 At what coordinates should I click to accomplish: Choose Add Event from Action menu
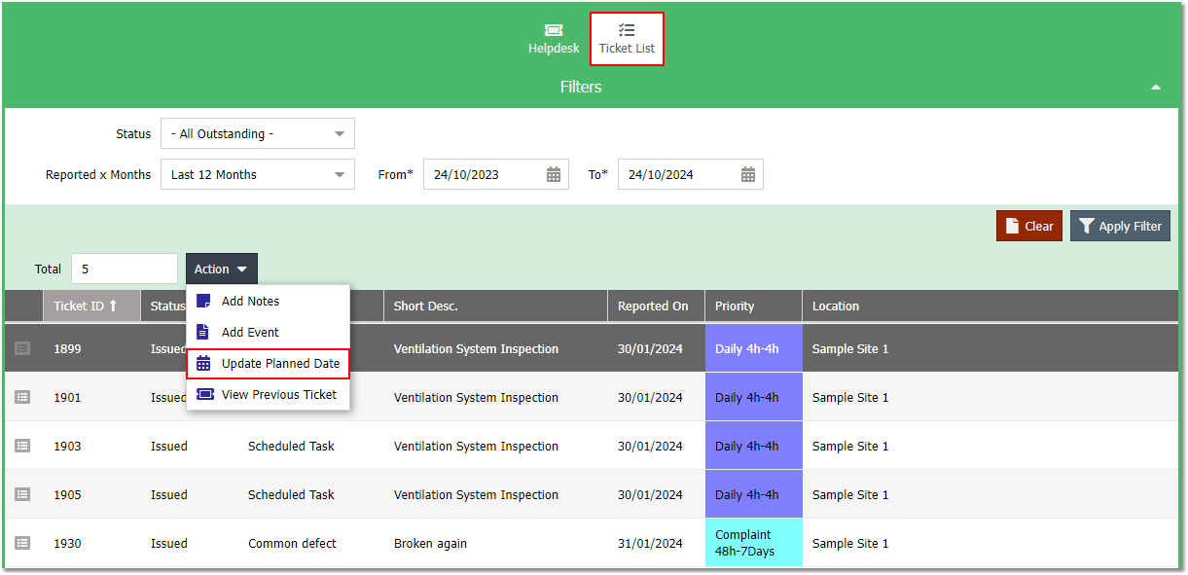268,333
